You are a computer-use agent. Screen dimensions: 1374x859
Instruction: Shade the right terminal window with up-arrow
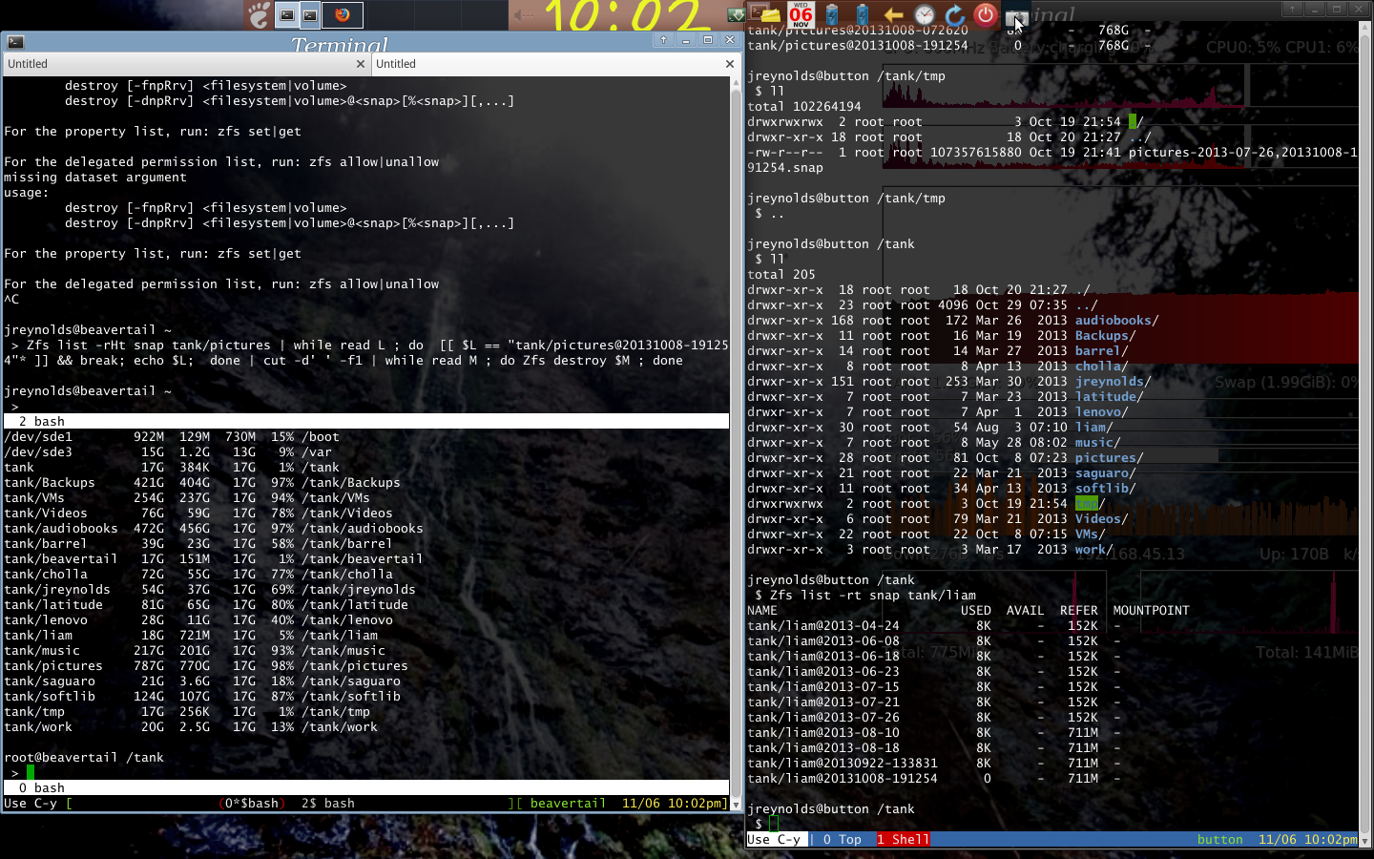[1292, 9]
